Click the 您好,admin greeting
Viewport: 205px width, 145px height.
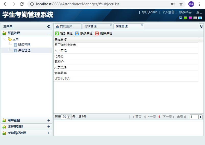click(150, 12)
